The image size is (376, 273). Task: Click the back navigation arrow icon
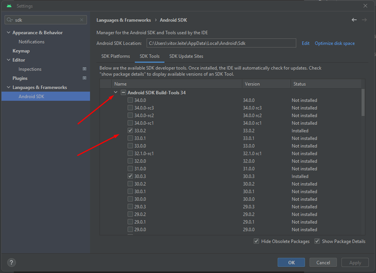point(354,20)
